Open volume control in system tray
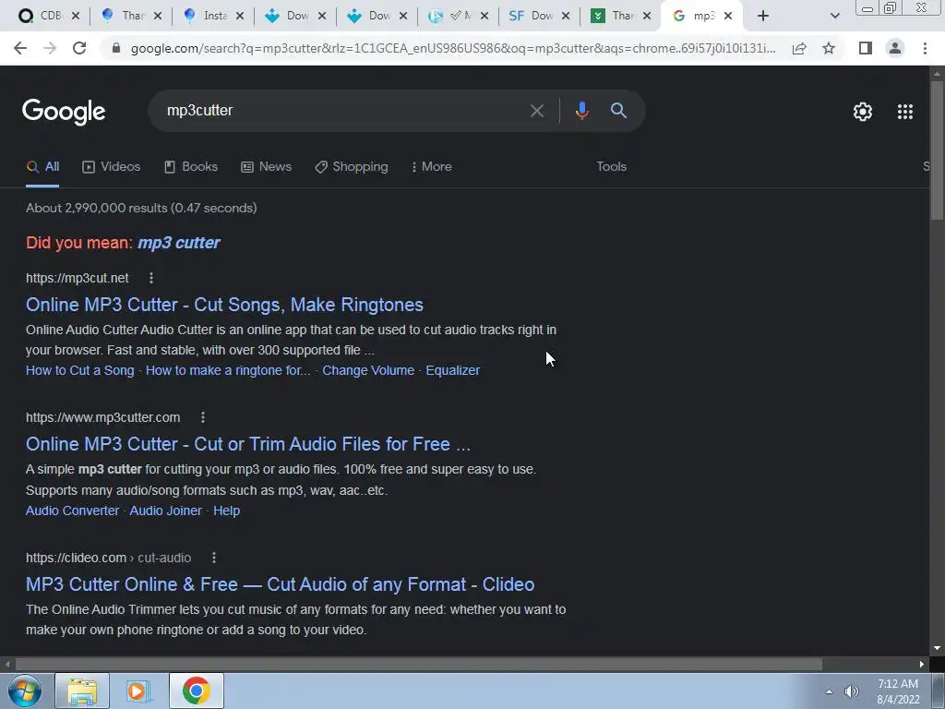945x709 pixels. coord(852,691)
